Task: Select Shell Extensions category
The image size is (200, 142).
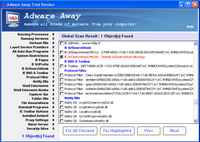Action: (x=35, y=86)
